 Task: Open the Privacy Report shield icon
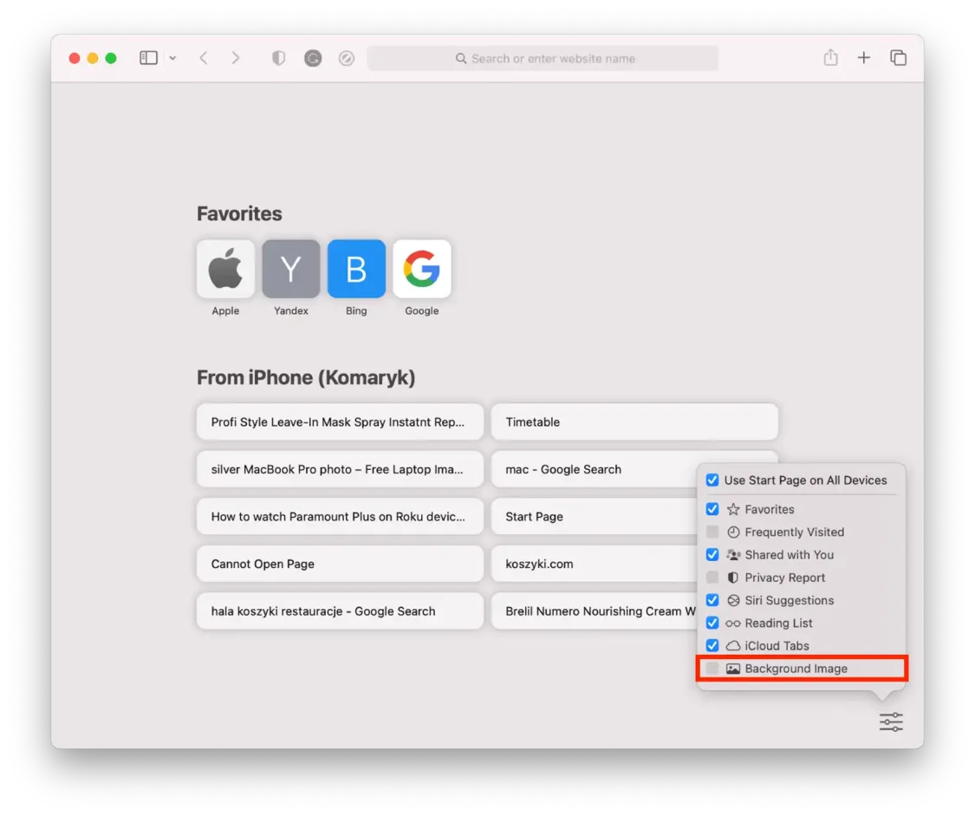tap(278, 58)
